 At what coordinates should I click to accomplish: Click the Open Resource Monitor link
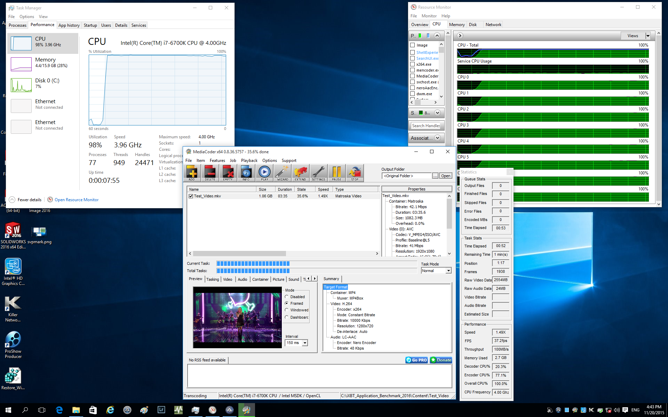pos(76,200)
